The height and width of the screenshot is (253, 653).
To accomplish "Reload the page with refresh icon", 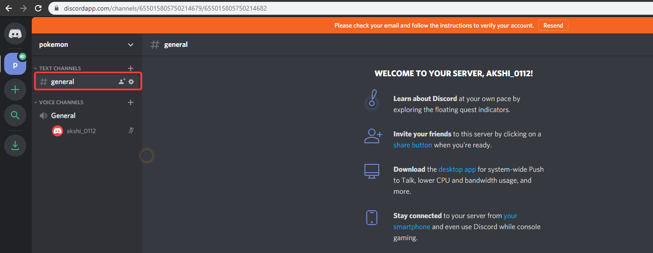I will [39, 8].
